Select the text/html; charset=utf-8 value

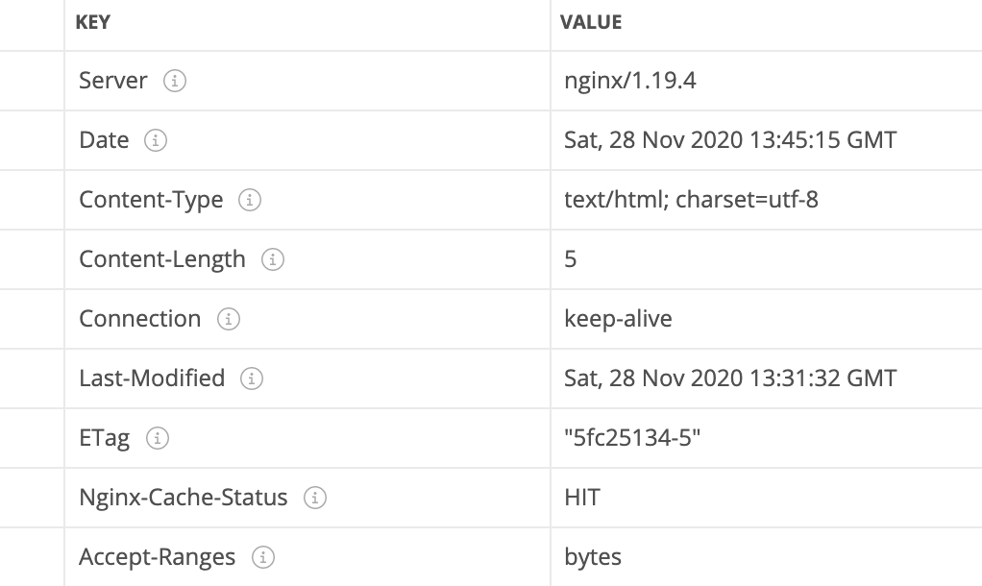691,200
